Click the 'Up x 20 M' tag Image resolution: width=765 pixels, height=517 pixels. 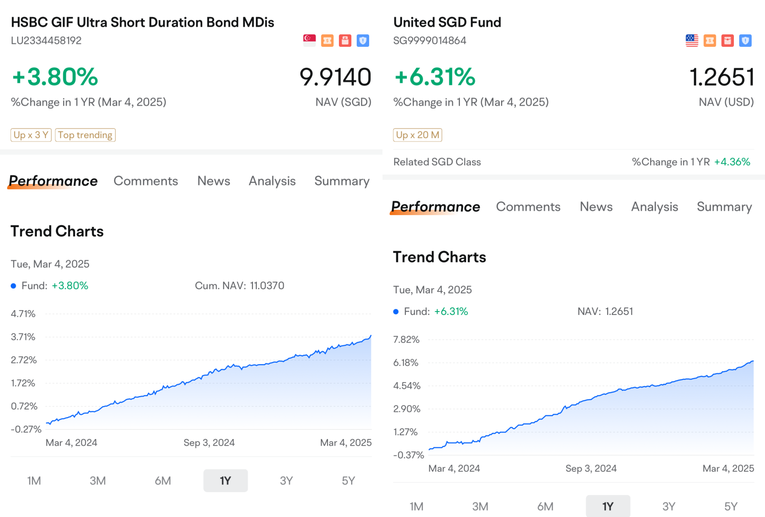click(417, 135)
